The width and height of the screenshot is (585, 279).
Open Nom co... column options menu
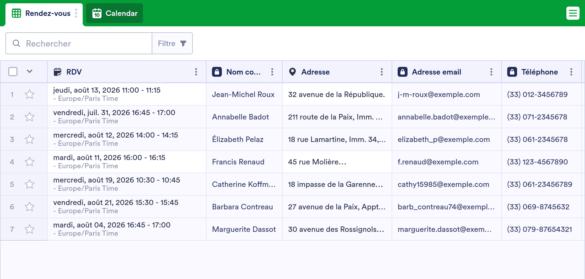(x=272, y=72)
